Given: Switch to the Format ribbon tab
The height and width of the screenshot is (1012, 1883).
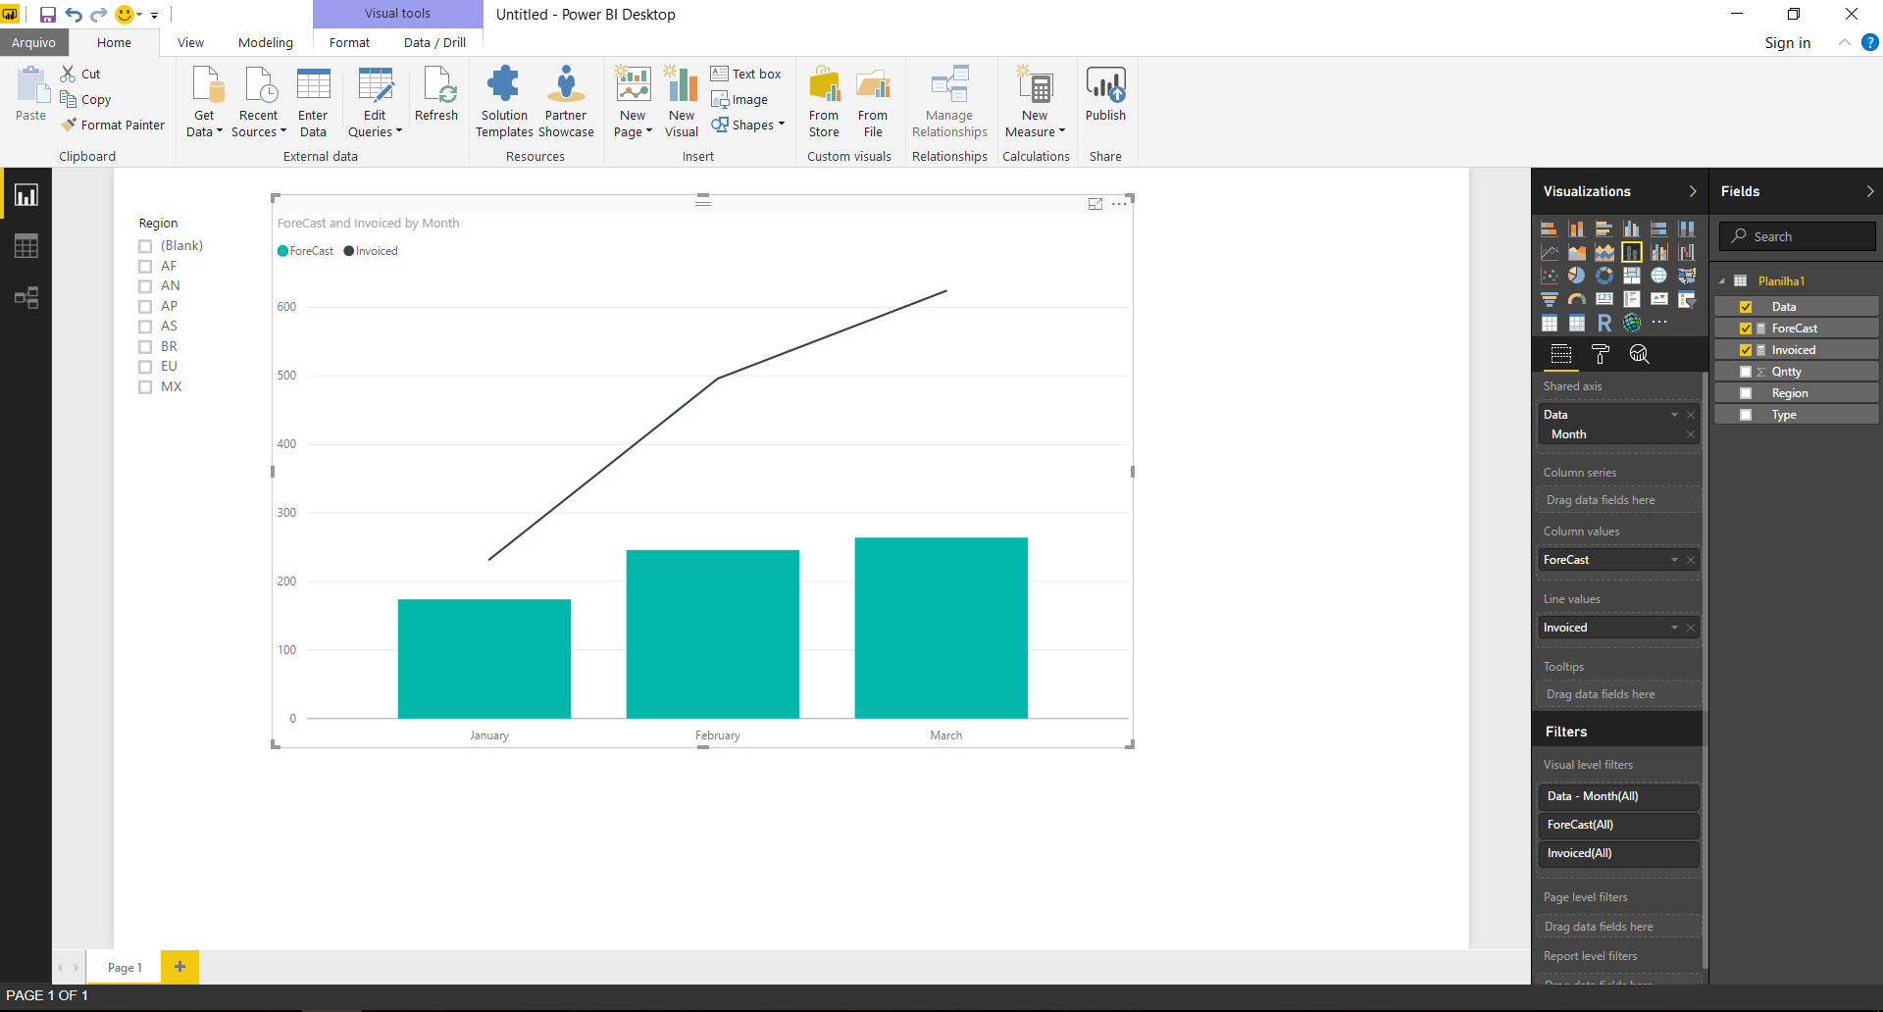Looking at the screenshot, I should tap(349, 42).
